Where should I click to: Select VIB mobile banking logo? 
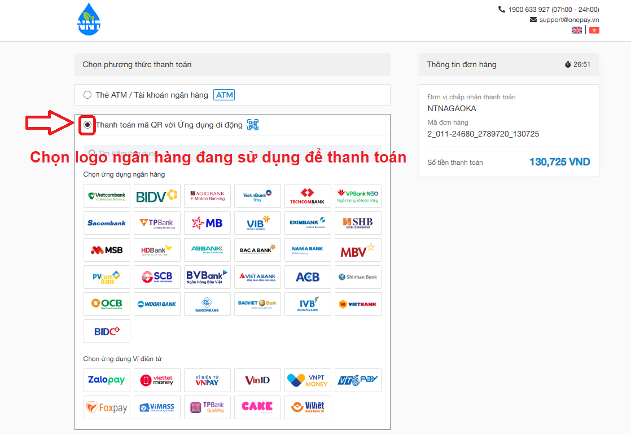257,223
